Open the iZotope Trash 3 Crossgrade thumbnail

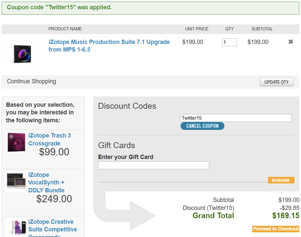(x=16, y=142)
